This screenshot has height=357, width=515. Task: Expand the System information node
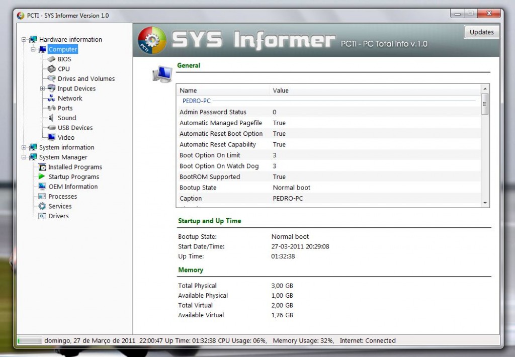[24, 147]
